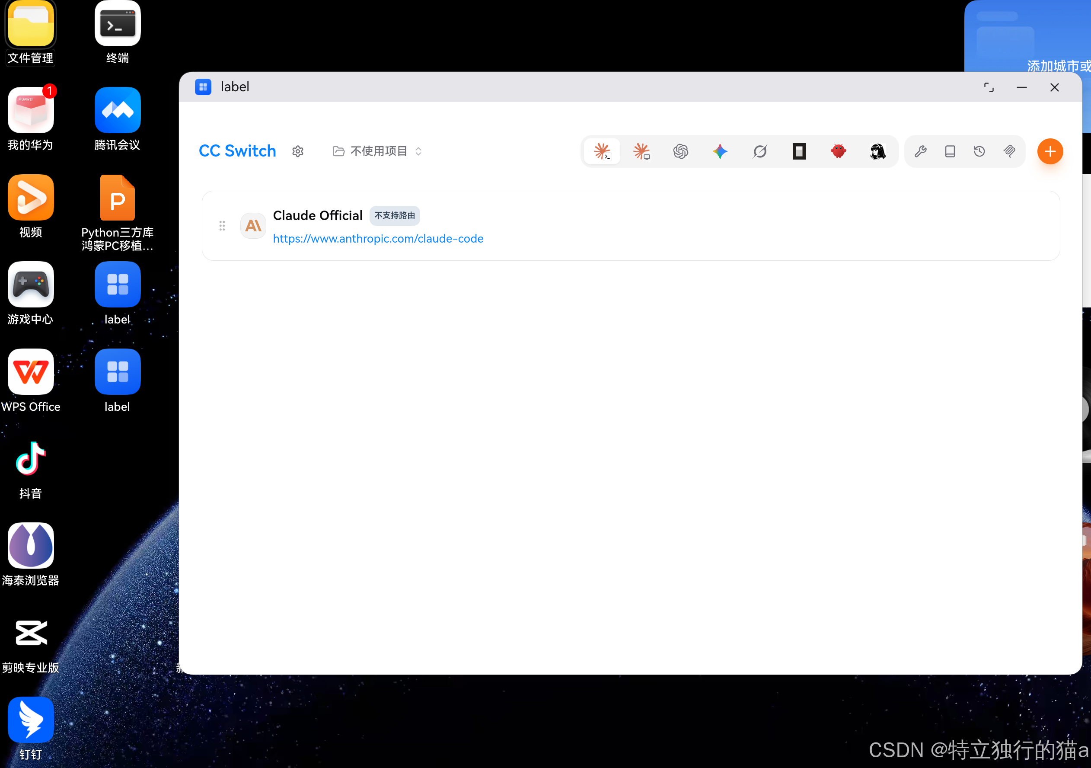Click the Anthropic logo on Claude Official card
The width and height of the screenshot is (1091, 768).
click(x=253, y=226)
